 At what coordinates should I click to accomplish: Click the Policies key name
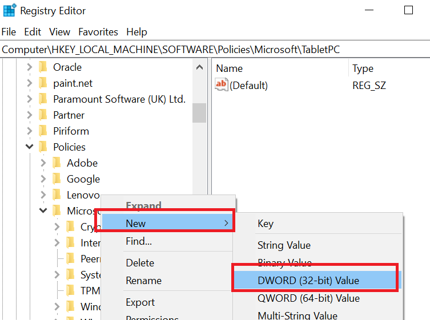coord(69,147)
